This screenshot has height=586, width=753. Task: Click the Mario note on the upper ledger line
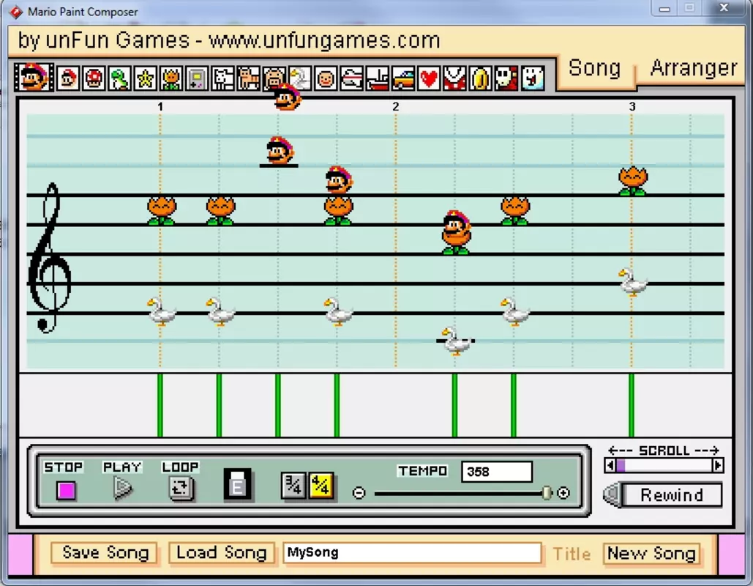pyautogui.click(x=280, y=150)
